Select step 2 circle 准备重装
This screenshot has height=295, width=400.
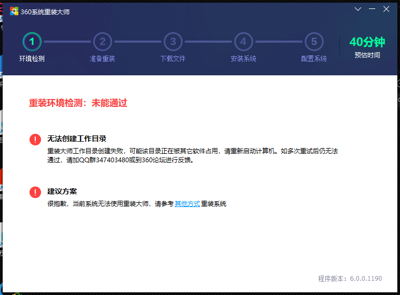coord(103,42)
